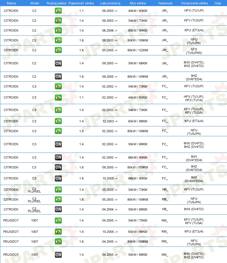Click C3 PLURIEL model in the 1.6 row
Image resolution: width=227 pixels, height=263 pixels.
(x=34, y=200)
